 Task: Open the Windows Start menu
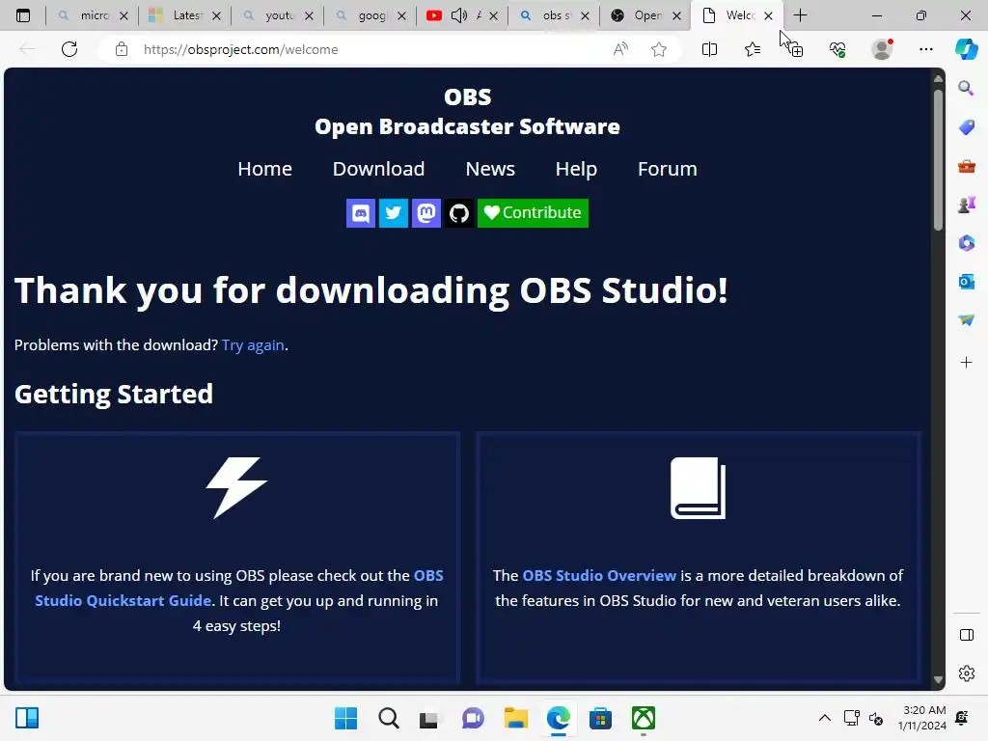click(x=345, y=718)
